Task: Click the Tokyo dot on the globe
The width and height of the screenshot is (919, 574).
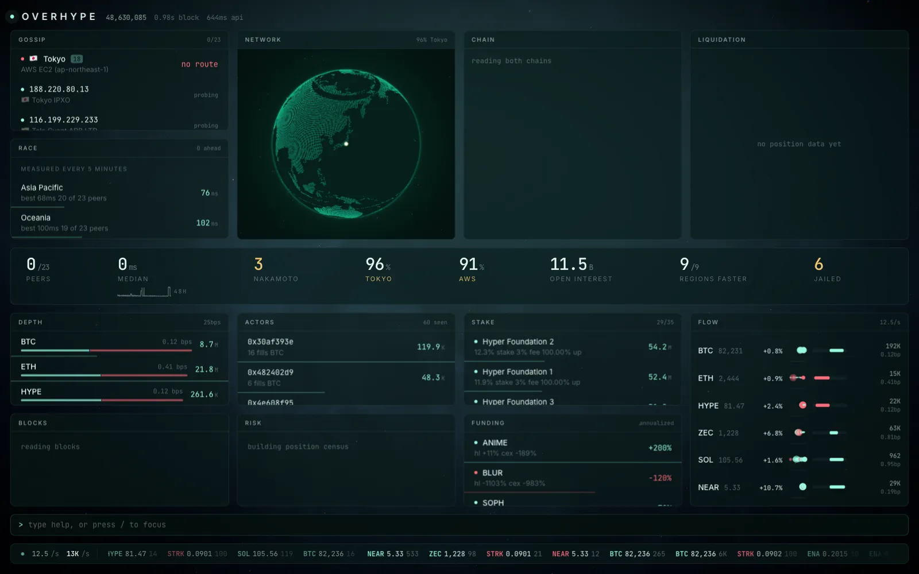Action: [346, 143]
